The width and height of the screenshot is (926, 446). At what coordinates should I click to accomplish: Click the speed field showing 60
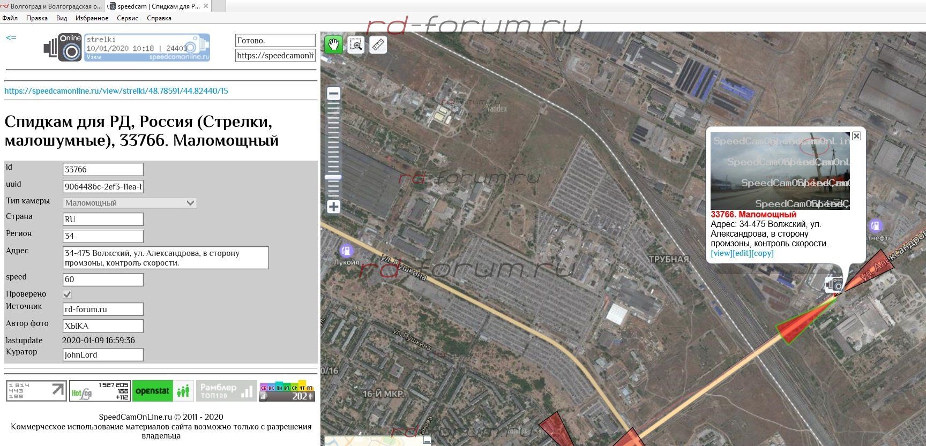[x=103, y=279]
